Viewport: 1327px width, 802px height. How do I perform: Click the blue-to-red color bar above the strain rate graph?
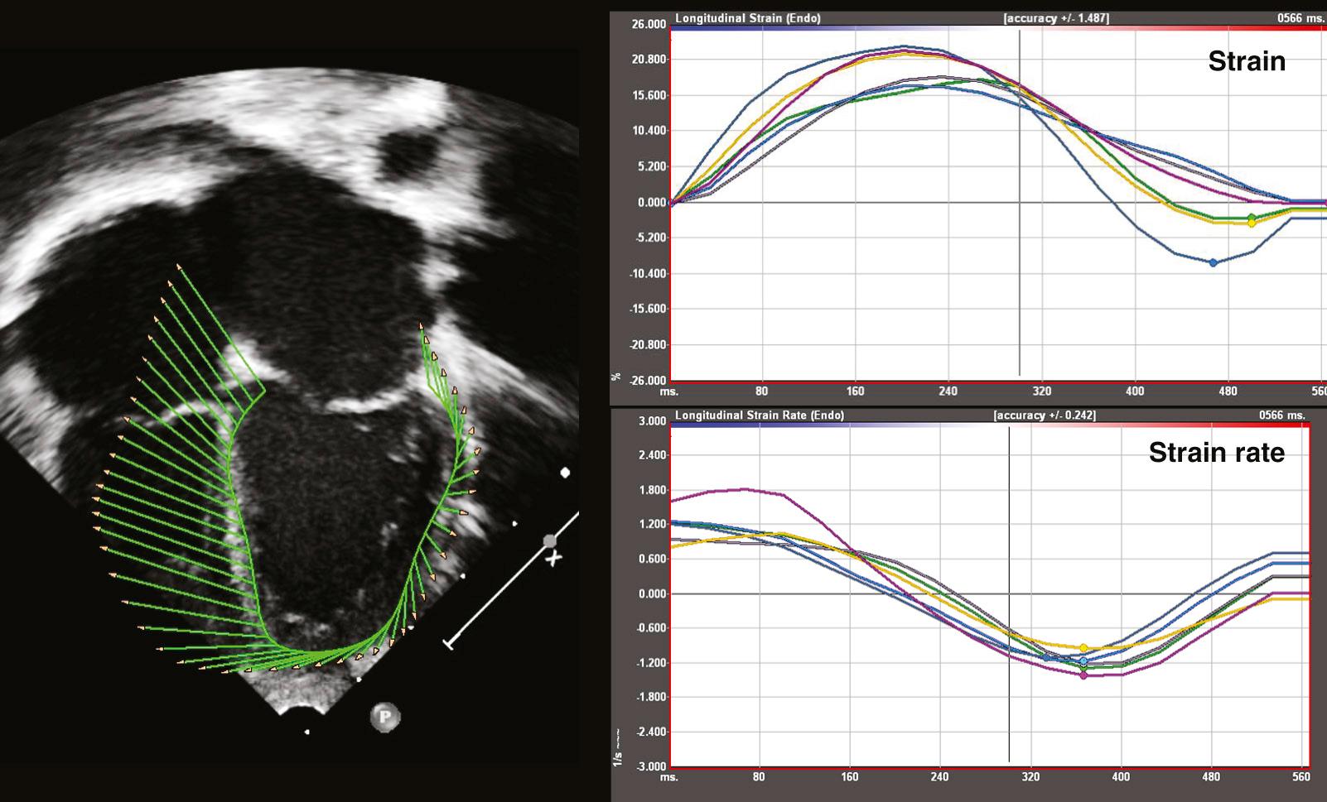click(x=989, y=424)
